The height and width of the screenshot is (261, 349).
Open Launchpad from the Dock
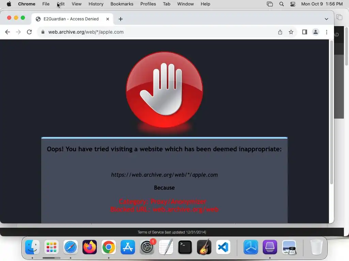pyautogui.click(x=51, y=247)
